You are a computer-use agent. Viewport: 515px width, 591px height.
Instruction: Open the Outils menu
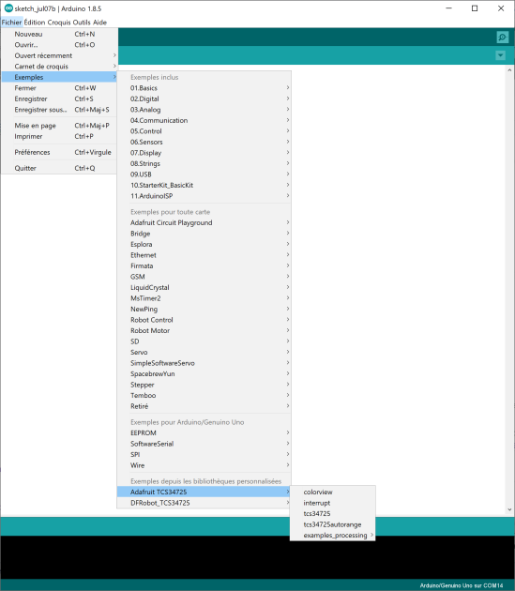click(x=82, y=23)
